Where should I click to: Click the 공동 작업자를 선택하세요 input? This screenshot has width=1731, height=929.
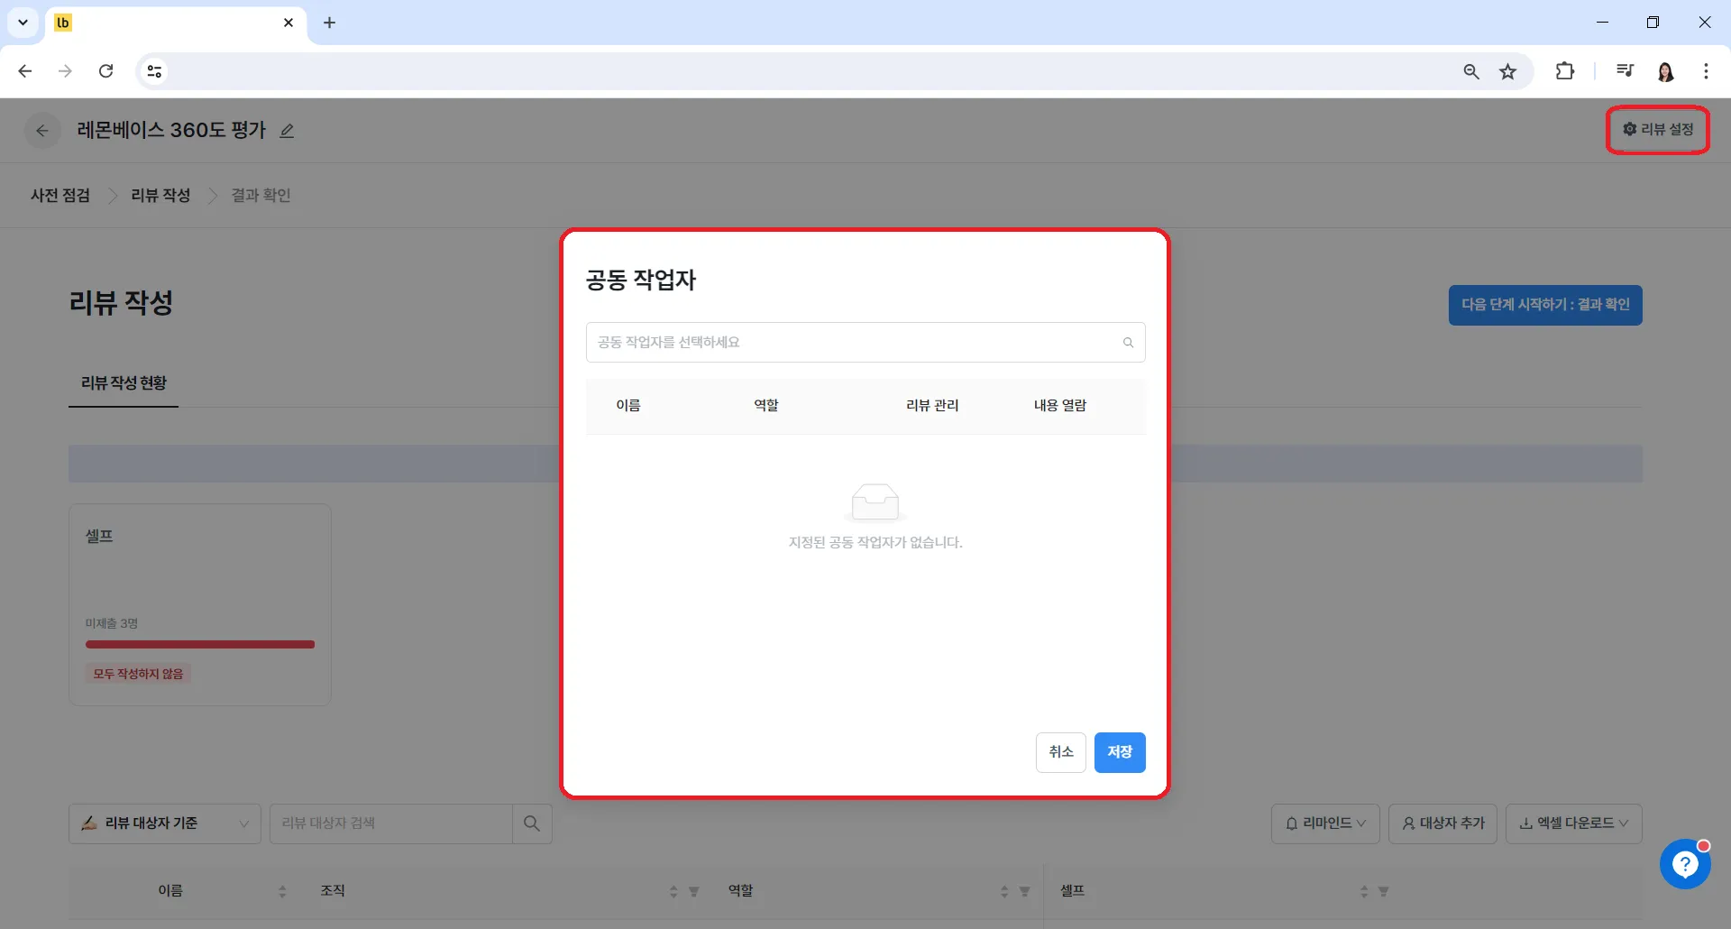pos(865,343)
